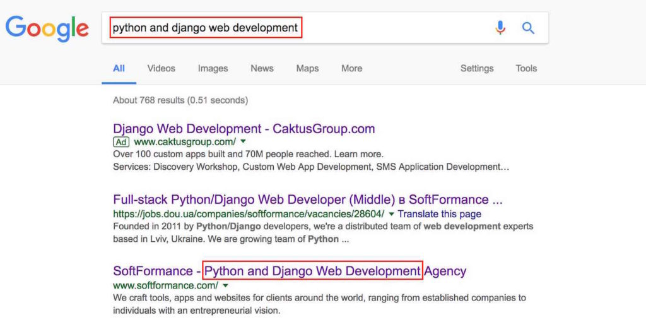Open search Tools
This screenshot has width=646, height=332.
(x=526, y=68)
